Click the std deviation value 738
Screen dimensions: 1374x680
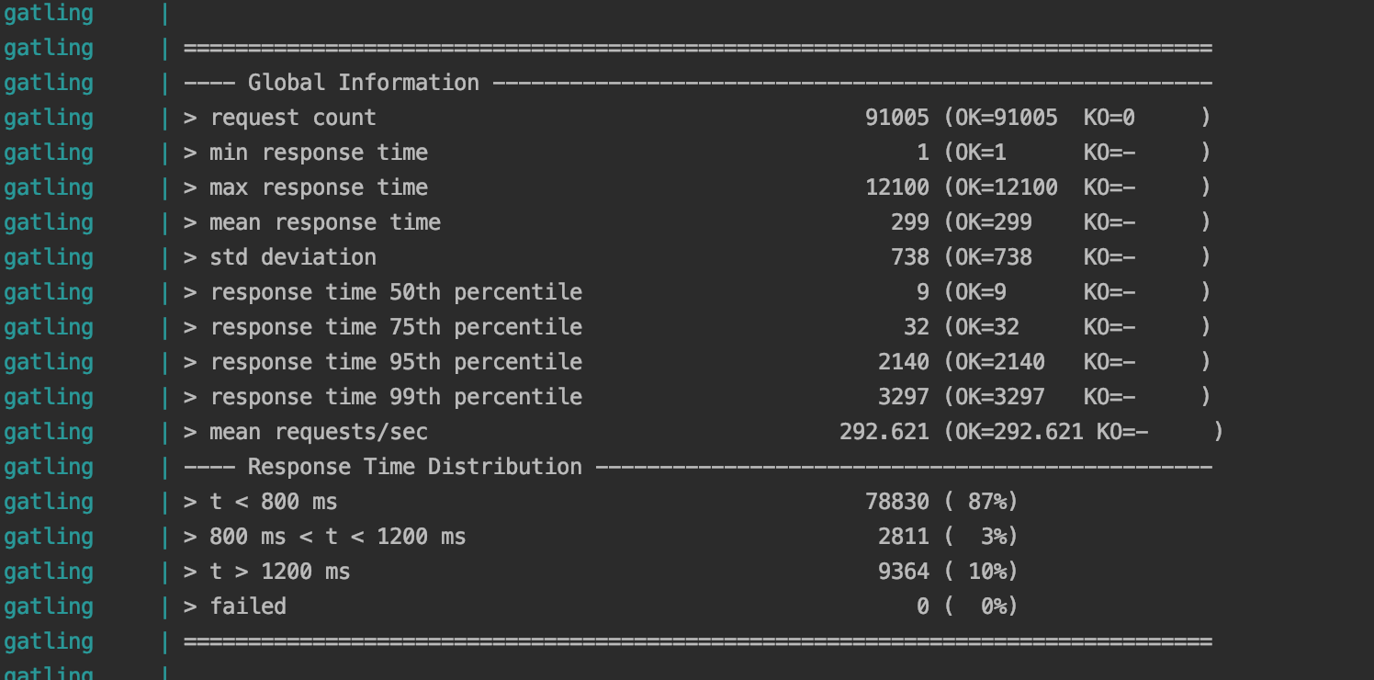pyautogui.click(x=909, y=257)
